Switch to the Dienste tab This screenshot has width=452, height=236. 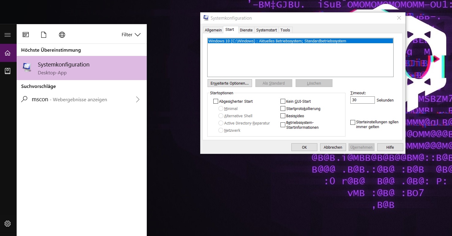pos(246,30)
